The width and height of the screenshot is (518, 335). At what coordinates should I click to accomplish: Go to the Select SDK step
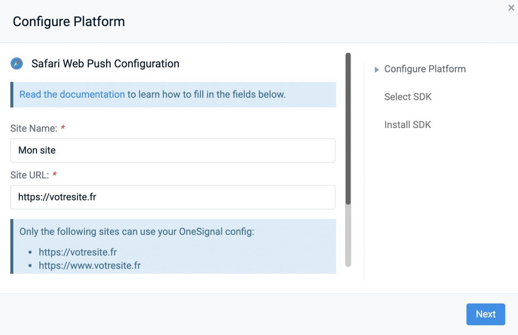click(408, 97)
